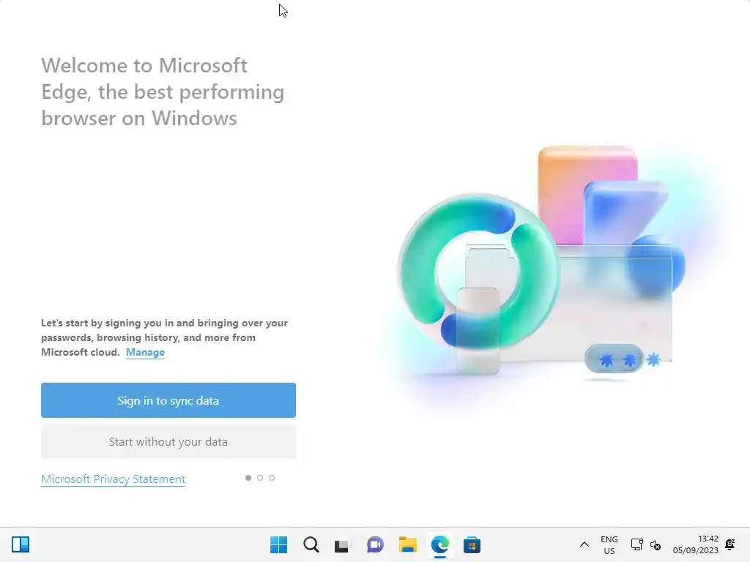Click the Sign in to sync data button
The width and height of the screenshot is (750, 562).
pos(168,400)
